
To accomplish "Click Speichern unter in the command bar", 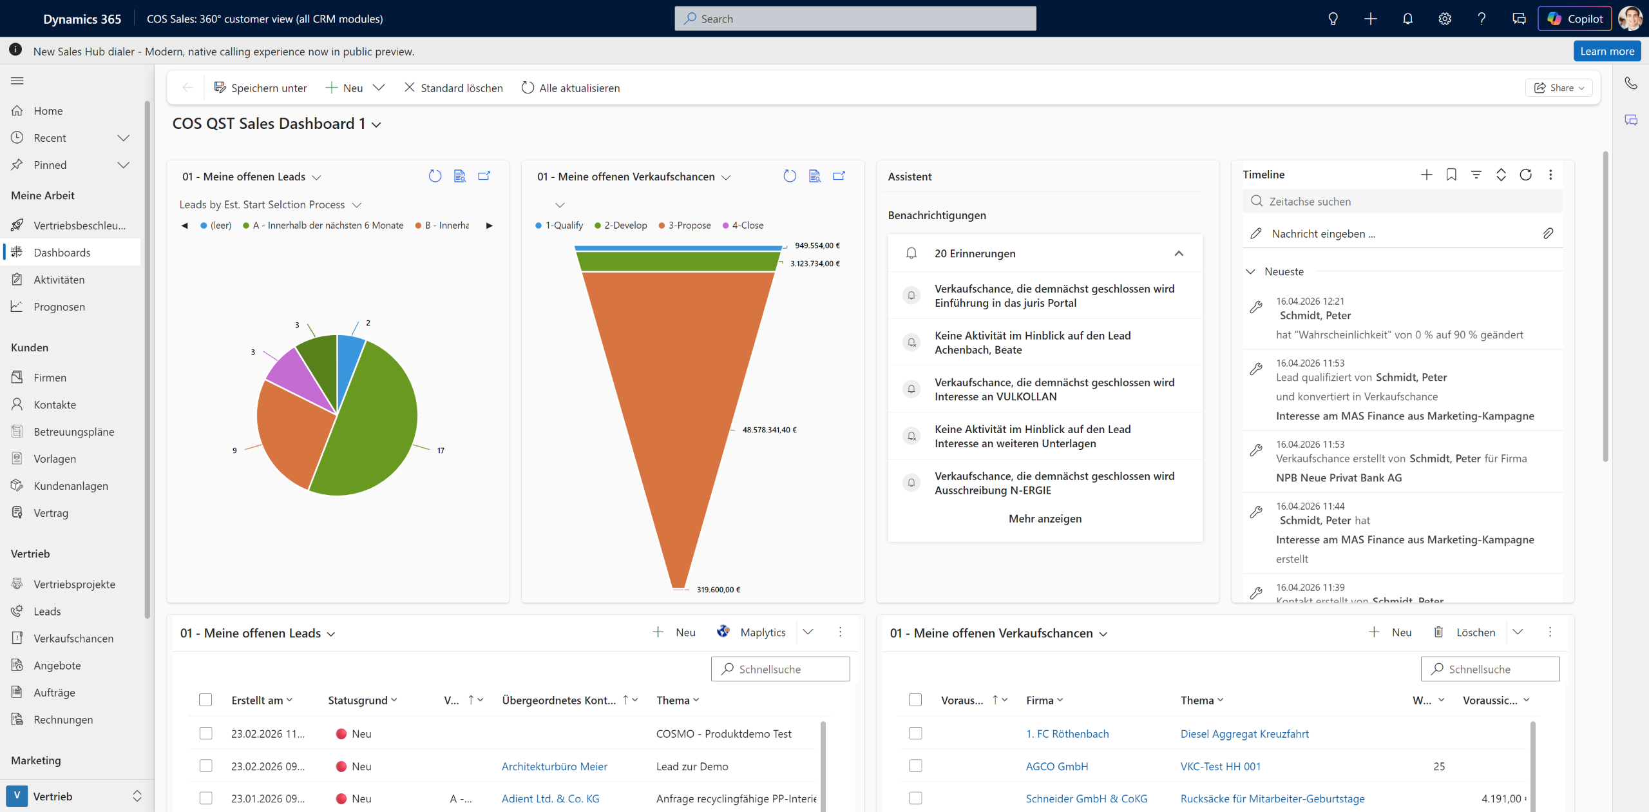I will 260,88.
